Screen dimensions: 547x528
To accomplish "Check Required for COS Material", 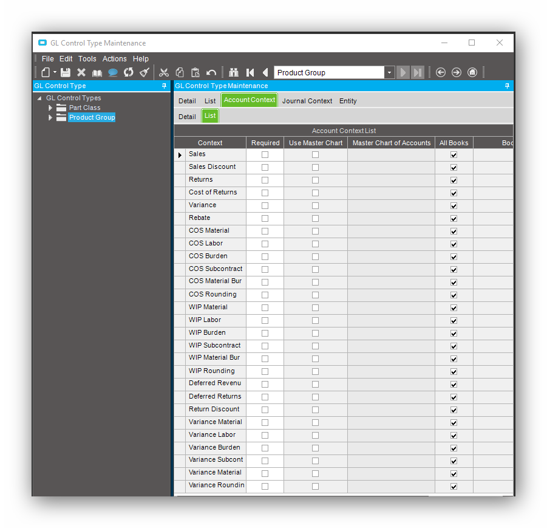I will (265, 231).
